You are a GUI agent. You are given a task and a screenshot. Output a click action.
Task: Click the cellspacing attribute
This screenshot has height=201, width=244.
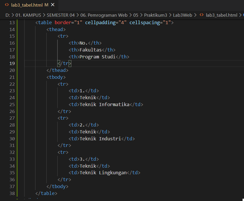pyautogui.click(x=145, y=22)
